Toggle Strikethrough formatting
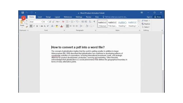Viewport: 183px width, 103px height. [x=42, y=26]
